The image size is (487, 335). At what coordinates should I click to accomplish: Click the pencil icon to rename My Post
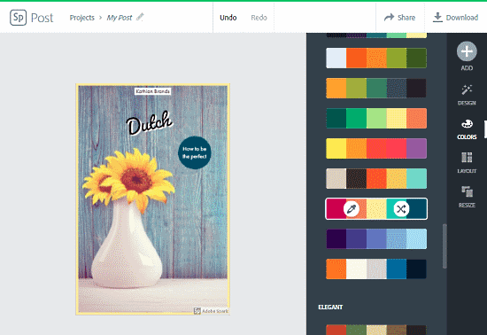click(140, 17)
